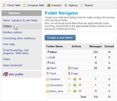Click the Contents folder icon

tap(48, 79)
